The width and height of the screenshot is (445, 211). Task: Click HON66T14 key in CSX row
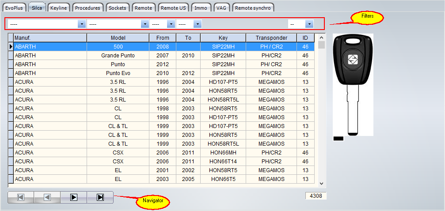click(223, 162)
